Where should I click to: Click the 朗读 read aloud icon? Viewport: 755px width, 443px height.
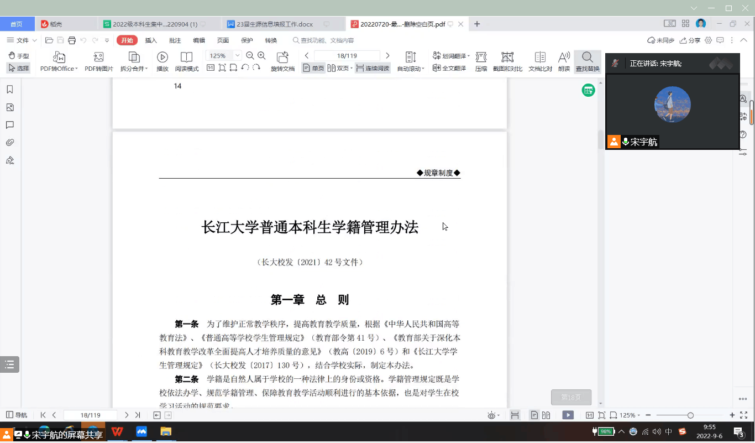tap(564, 61)
